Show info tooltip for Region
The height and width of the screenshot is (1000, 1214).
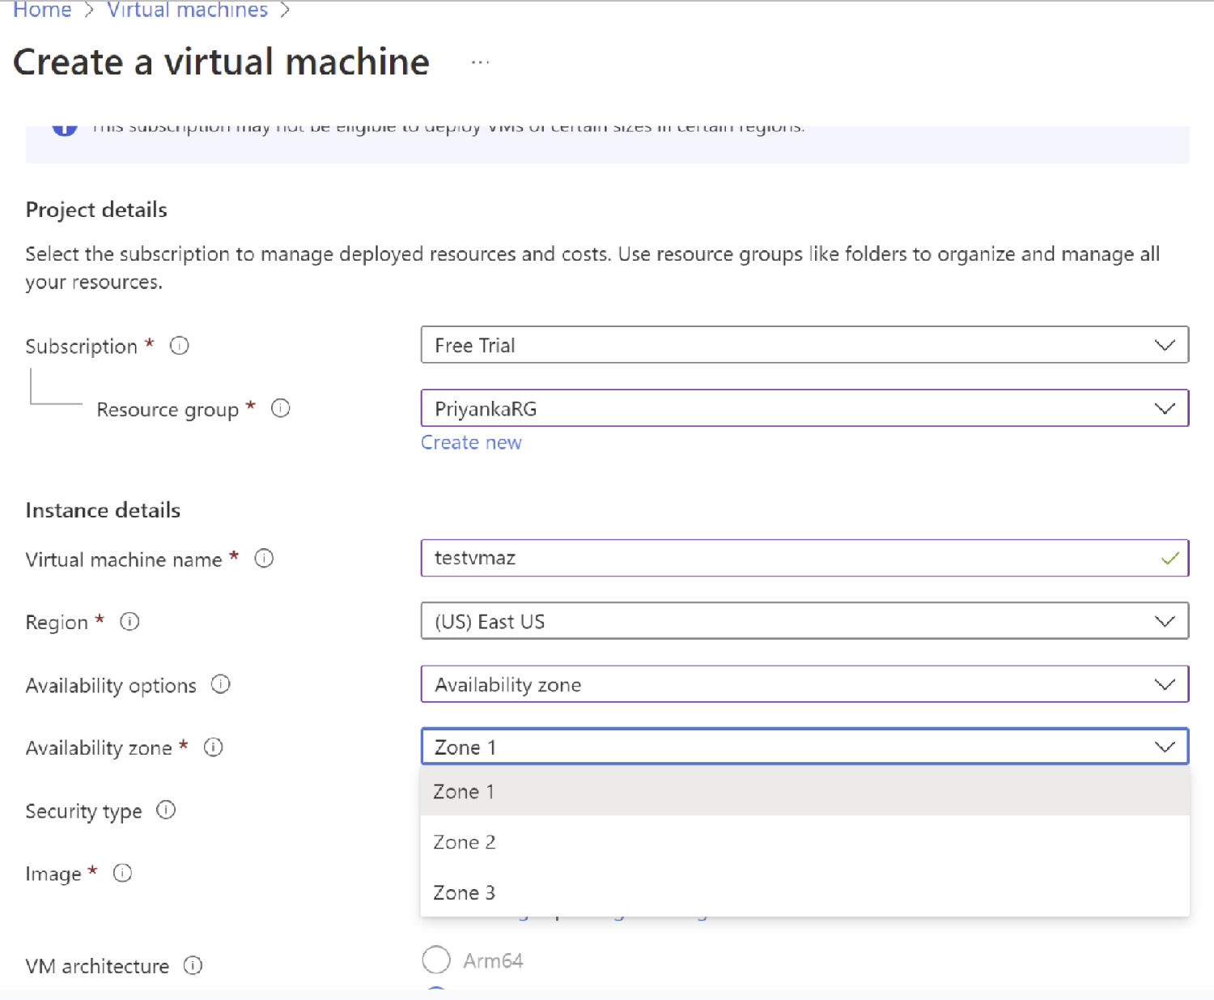(129, 622)
